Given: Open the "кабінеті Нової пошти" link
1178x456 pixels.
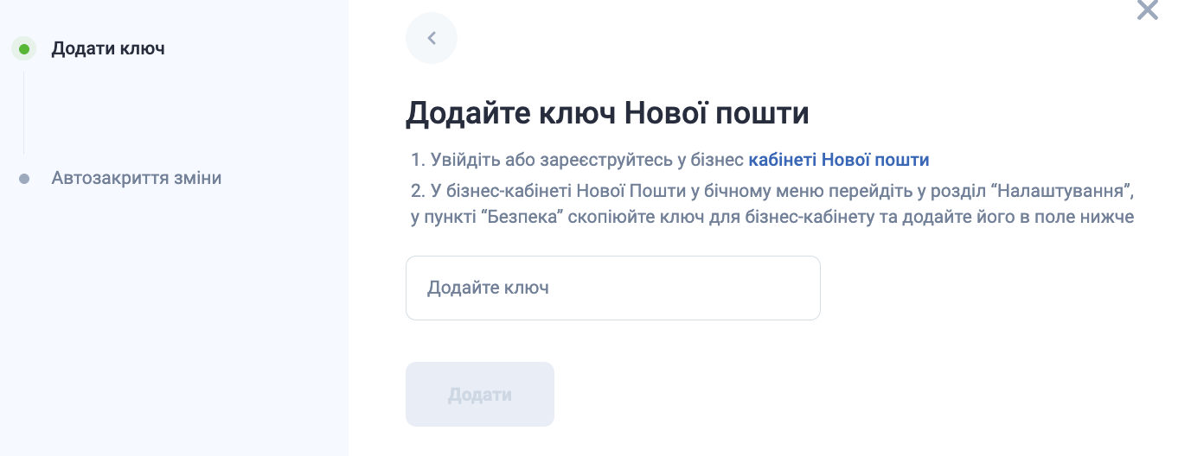Looking at the screenshot, I should tap(838, 160).
